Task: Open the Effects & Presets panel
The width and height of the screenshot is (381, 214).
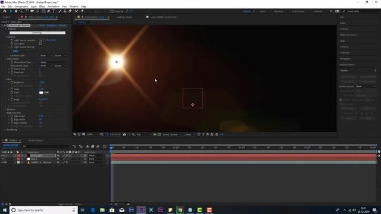Action: tap(348, 35)
